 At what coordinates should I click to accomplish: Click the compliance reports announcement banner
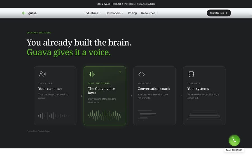point(126,4)
